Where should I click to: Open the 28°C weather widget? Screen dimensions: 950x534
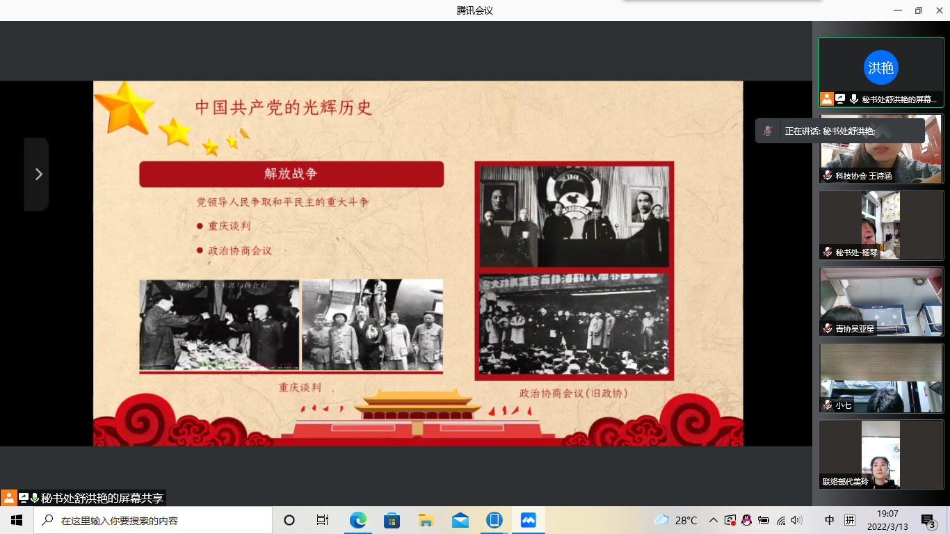tap(676, 520)
